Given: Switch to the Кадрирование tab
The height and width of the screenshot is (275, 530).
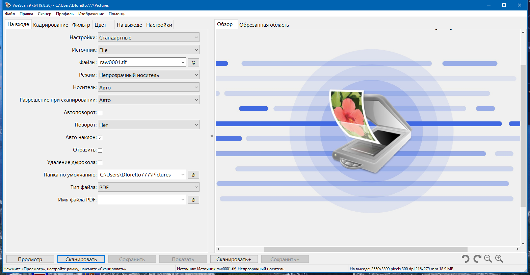Looking at the screenshot, I should (51, 25).
